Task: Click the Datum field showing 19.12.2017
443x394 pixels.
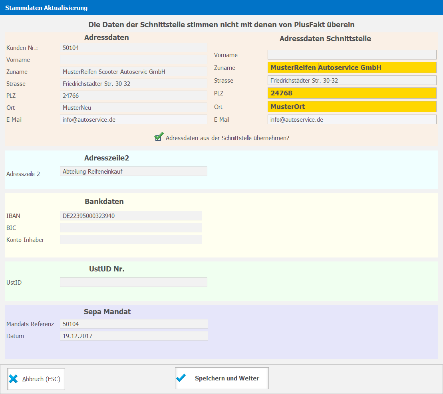Action: [134, 336]
